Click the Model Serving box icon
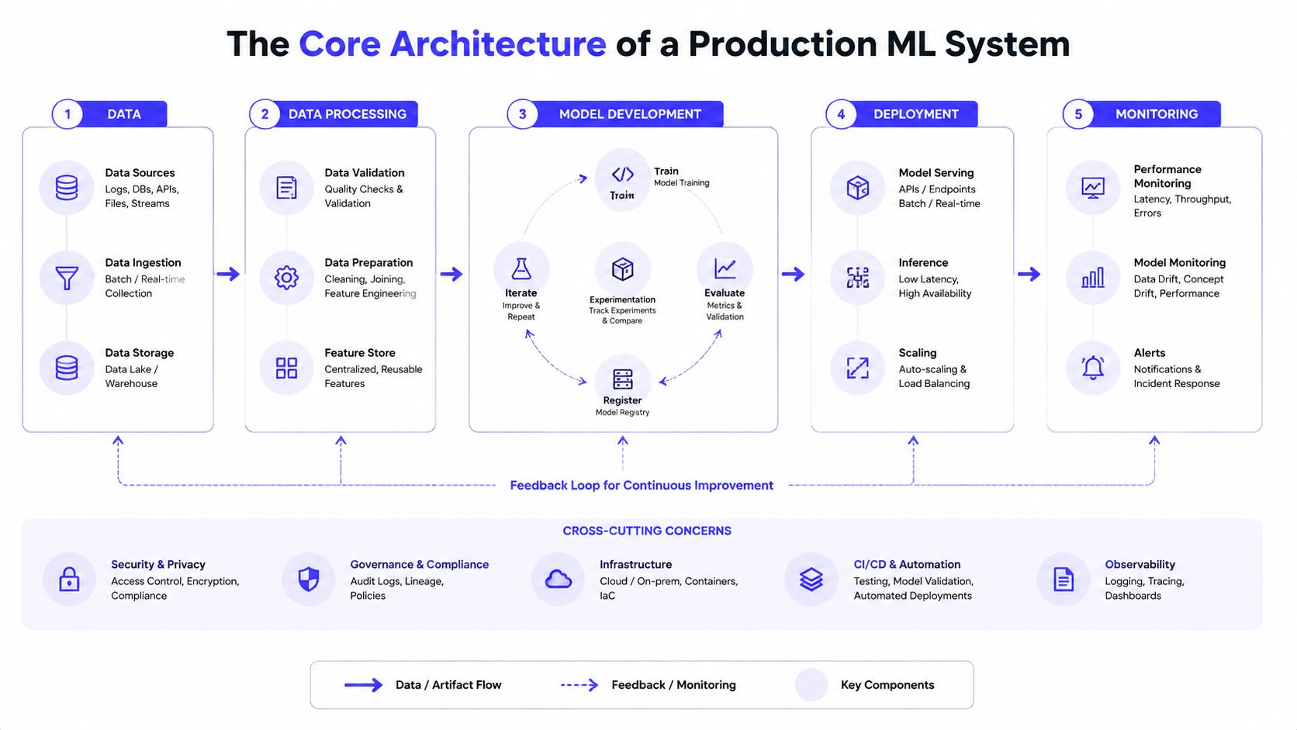 pos(857,188)
